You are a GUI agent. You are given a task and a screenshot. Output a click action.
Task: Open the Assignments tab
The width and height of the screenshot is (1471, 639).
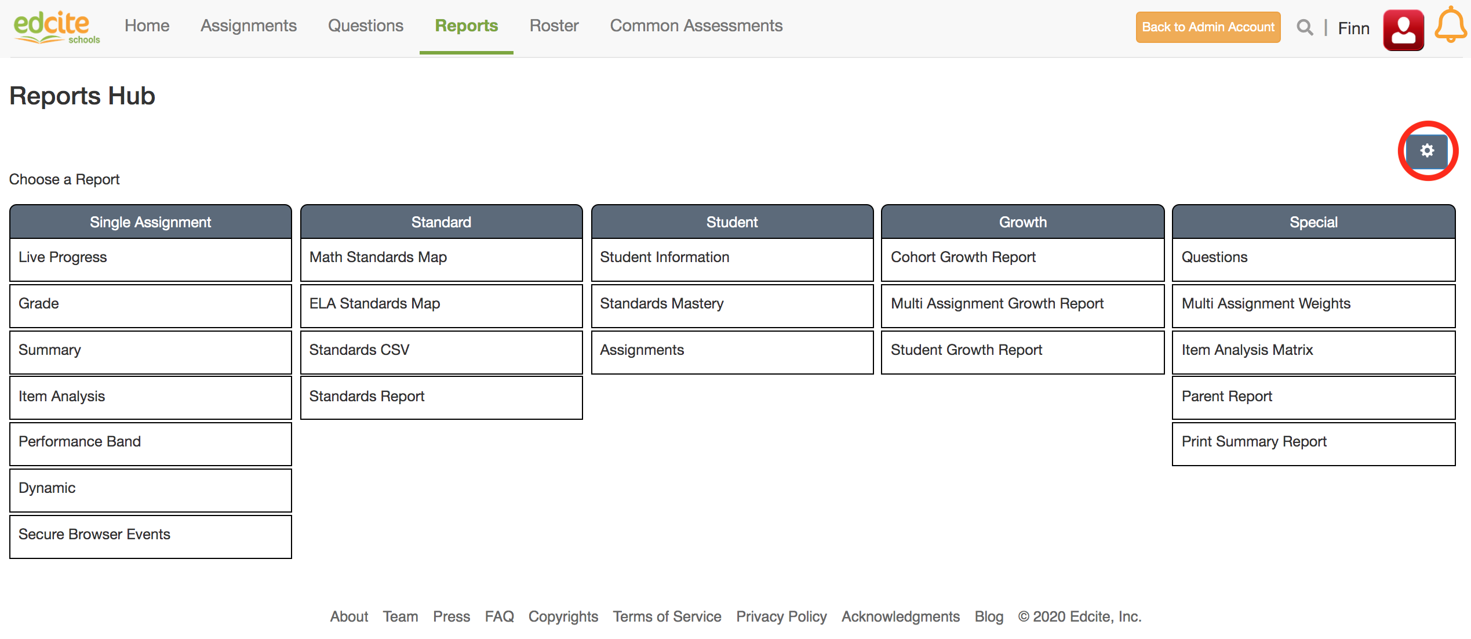(x=248, y=26)
